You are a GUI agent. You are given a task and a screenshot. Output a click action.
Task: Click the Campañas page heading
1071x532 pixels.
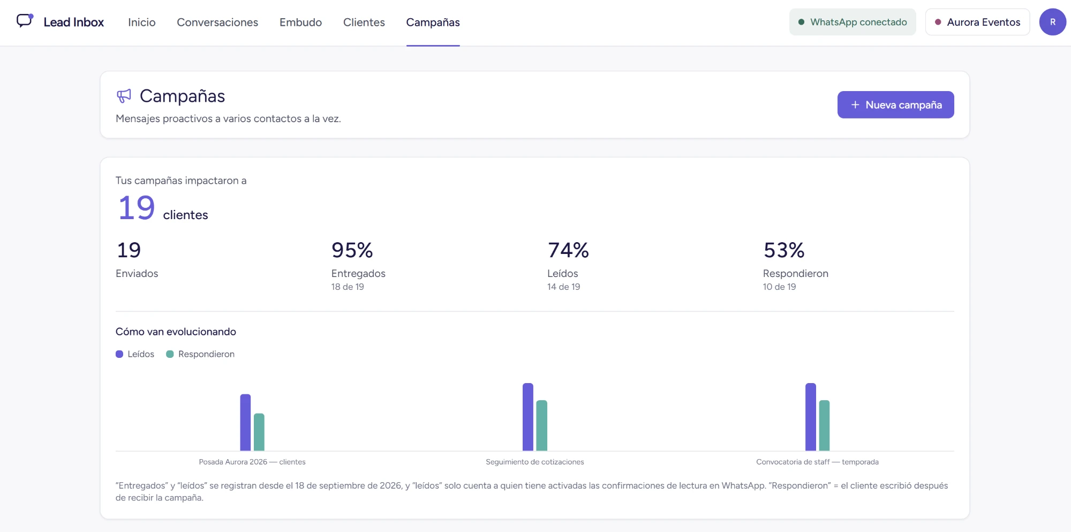coord(182,96)
